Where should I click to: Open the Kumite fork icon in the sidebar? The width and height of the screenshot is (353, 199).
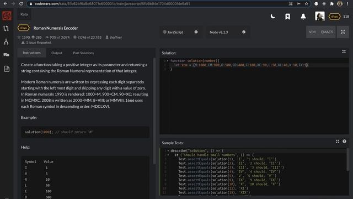(x=6, y=42)
